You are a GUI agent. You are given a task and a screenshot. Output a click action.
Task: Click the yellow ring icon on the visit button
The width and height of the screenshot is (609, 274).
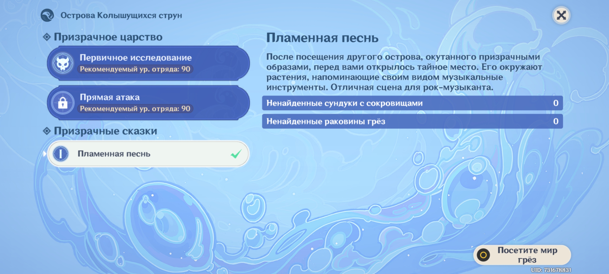click(483, 255)
